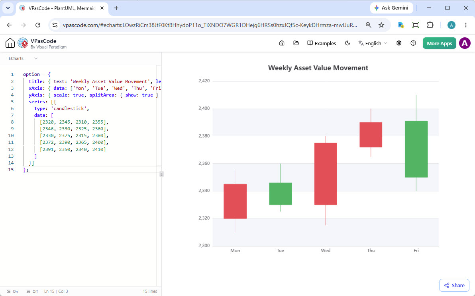Image resolution: width=475 pixels, height=296 pixels.
Task: Open the folder (open file) icon
Action: 296,43
